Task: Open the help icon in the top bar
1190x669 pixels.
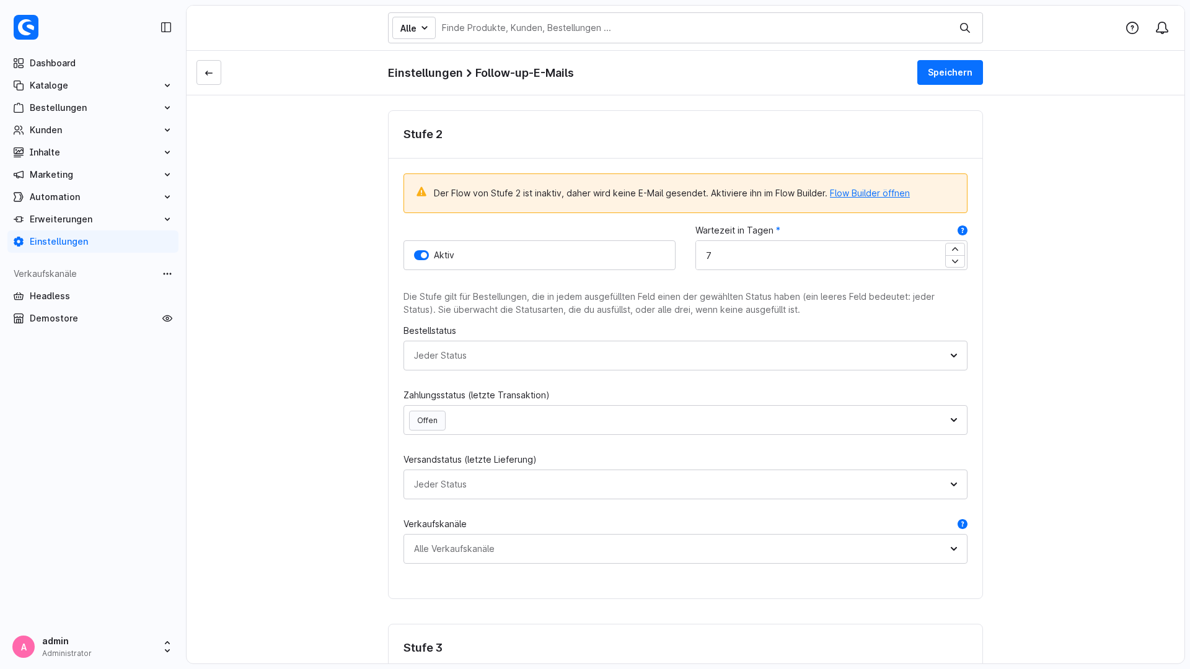Action: pyautogui.click(x=1132, y=28)
